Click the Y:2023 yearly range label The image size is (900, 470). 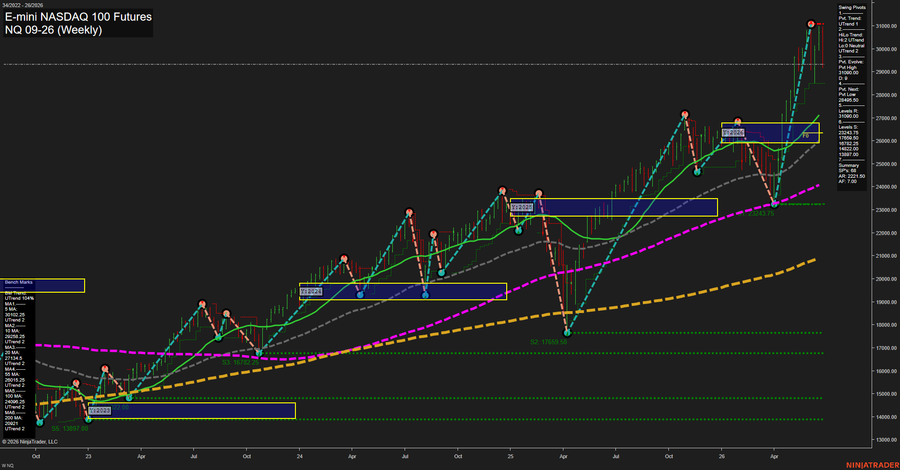click(100, 410)
